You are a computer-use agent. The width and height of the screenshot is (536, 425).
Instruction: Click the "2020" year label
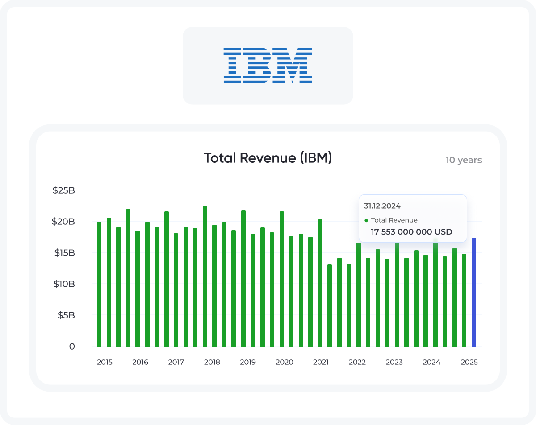point(285,362)
